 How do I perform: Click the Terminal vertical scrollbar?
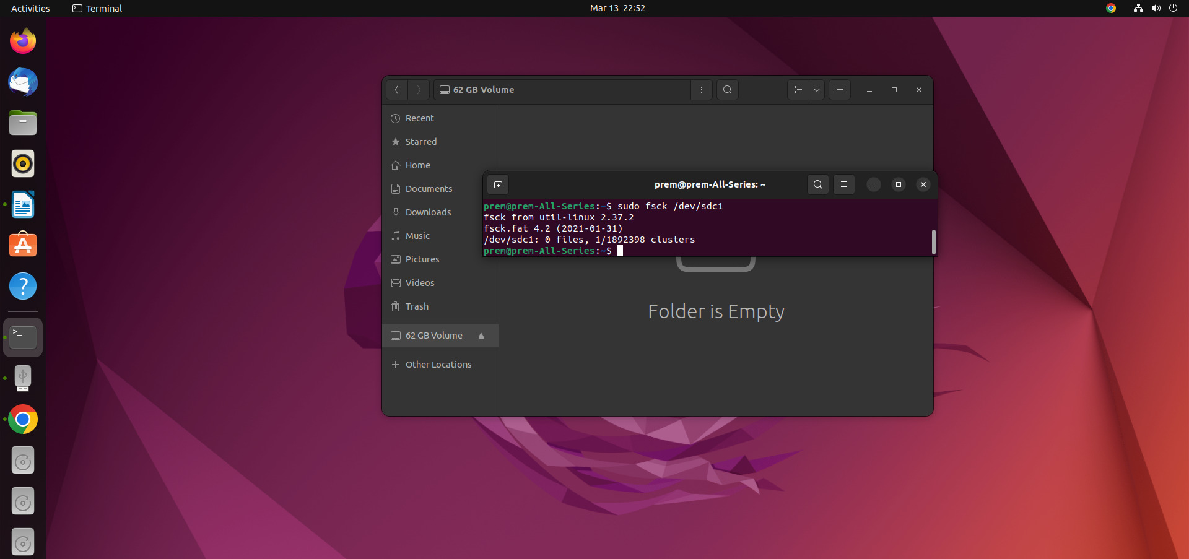[x=933, y=241]
